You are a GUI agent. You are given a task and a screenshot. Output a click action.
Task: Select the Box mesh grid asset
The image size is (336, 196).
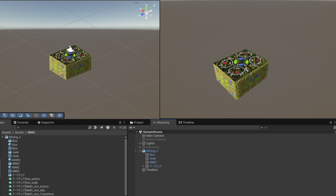click(13, 148)
